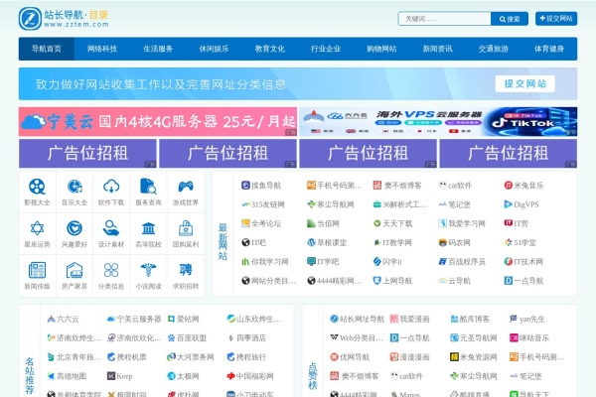Open the 小说阅读 icon
This screenshot has height=397, width=596.
148,270
